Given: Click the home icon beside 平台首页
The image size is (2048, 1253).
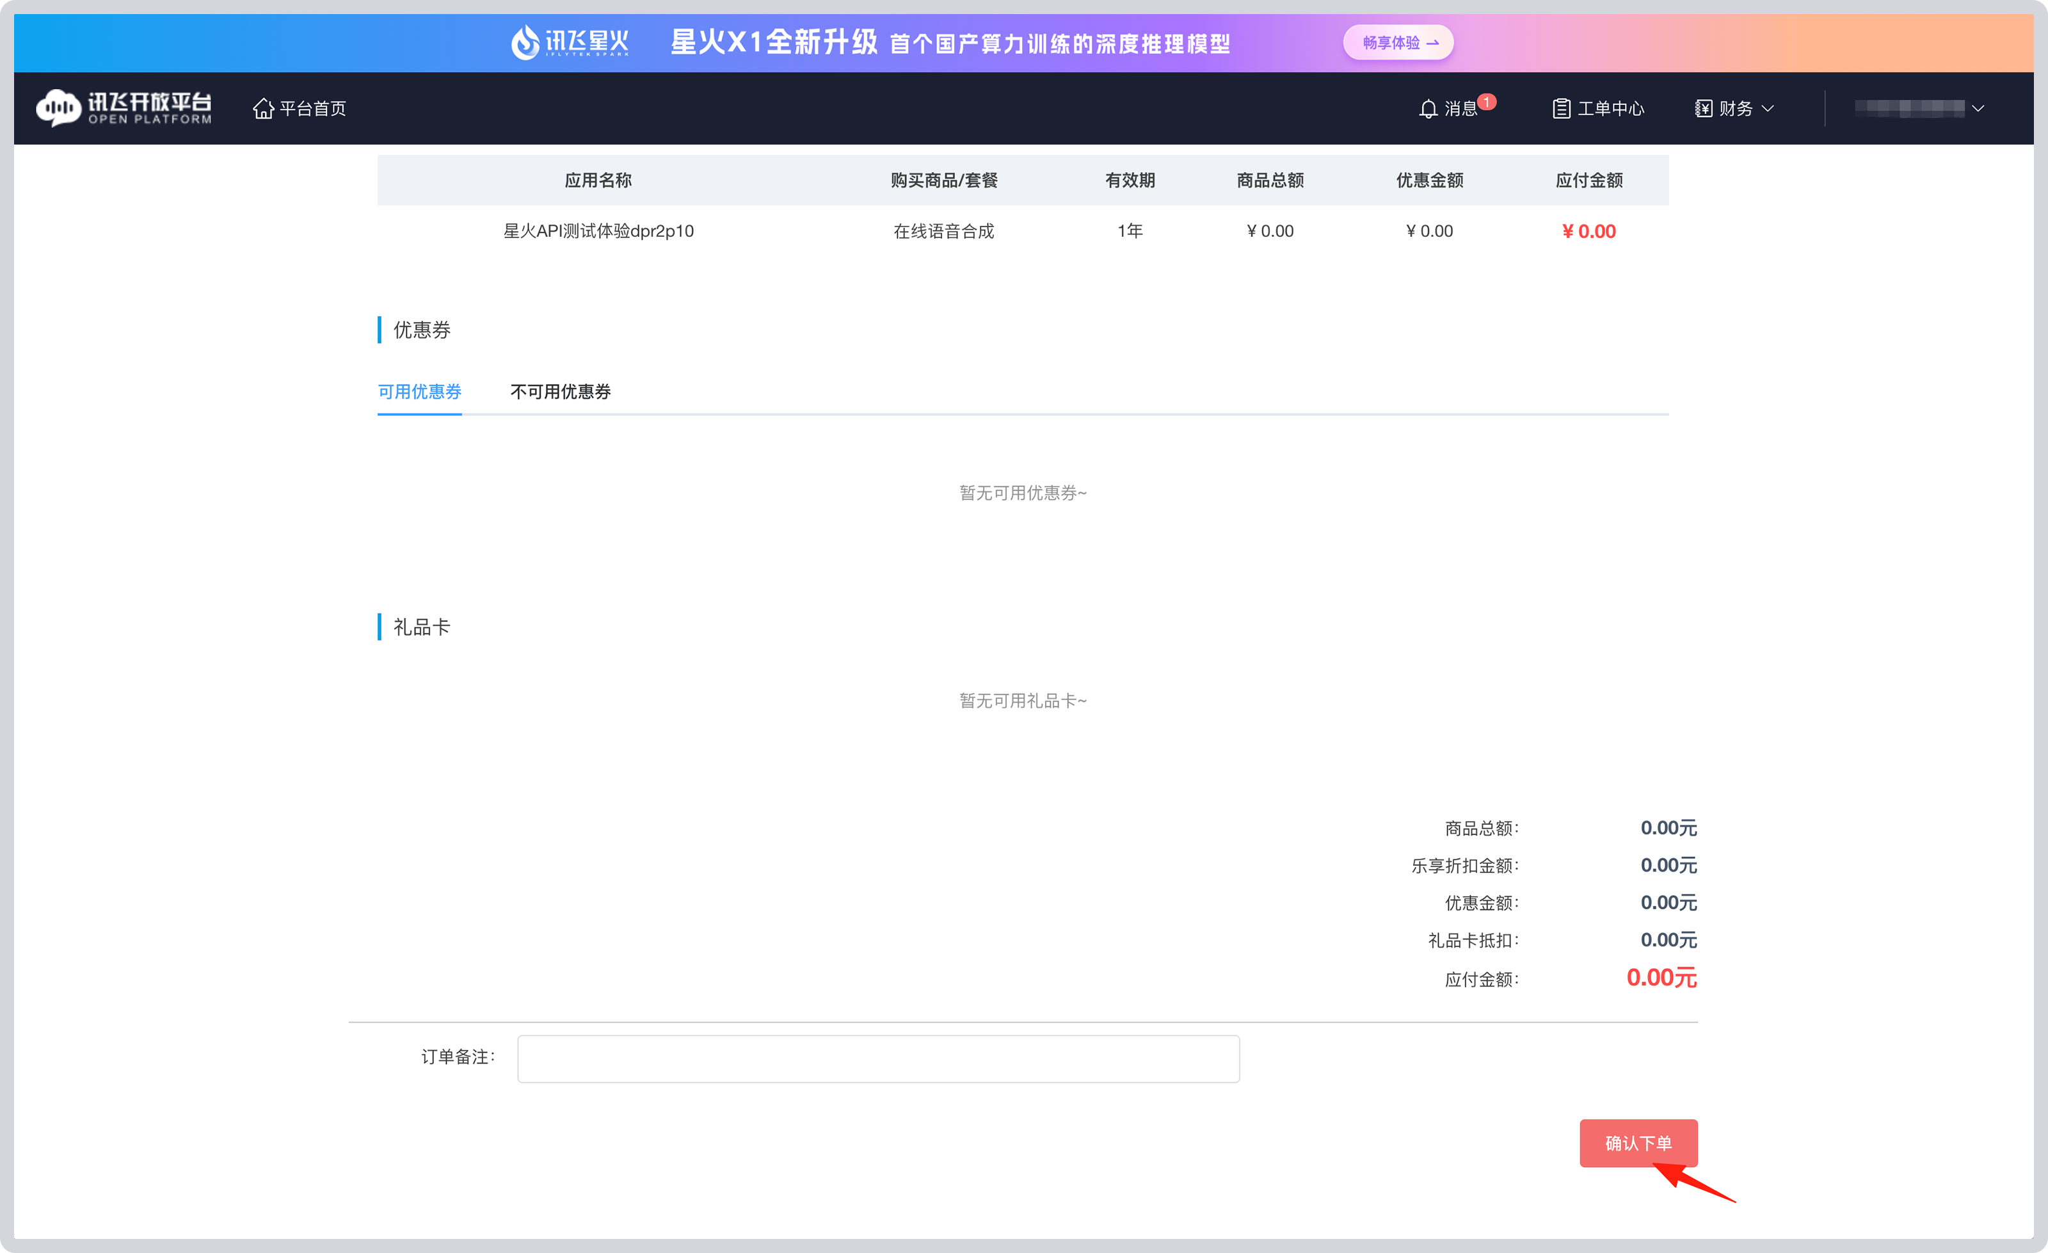Looking at the screenshot, I should 264,108.
